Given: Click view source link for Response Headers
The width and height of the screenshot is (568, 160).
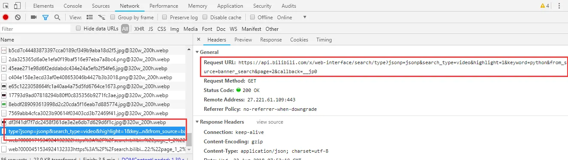Looking at the screenshot, I should click(270, 122).
